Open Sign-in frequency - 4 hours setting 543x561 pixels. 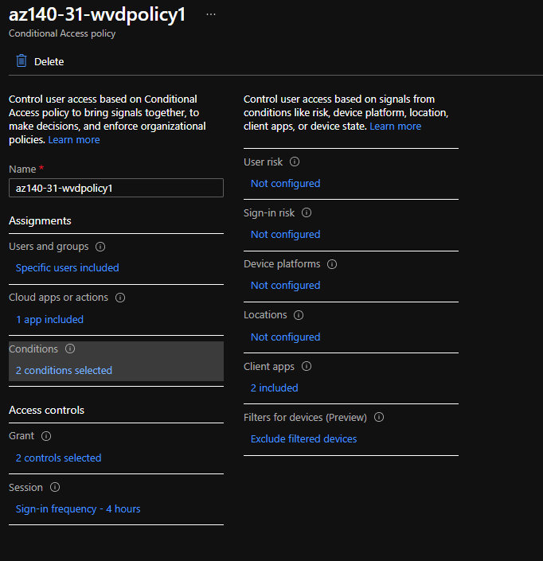tap(78, 509)
